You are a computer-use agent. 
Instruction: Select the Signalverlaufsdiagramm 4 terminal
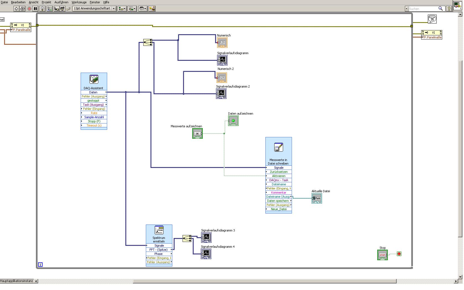tap(206, 254)
